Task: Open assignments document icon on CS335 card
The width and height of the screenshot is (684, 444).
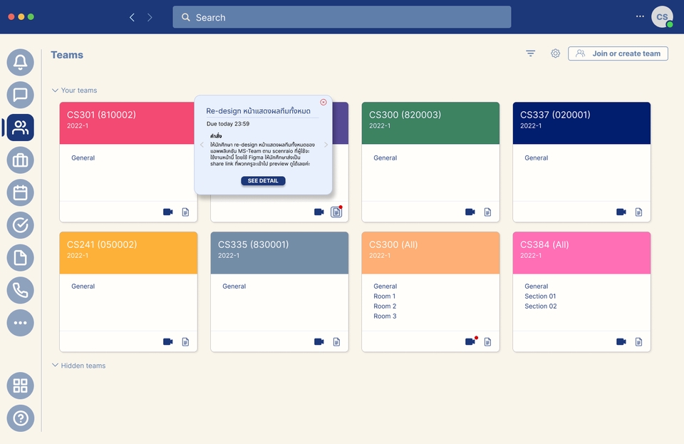Action: (x=336, y=341)
